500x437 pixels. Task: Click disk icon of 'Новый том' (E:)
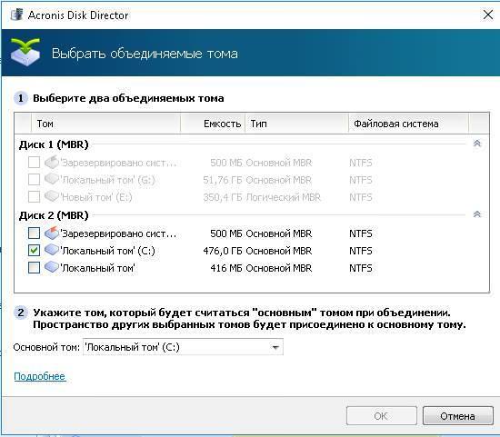[51, 196]
